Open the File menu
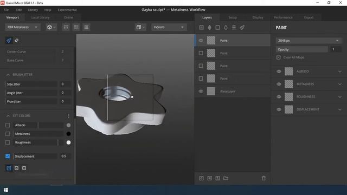 [x=6, y=10]
